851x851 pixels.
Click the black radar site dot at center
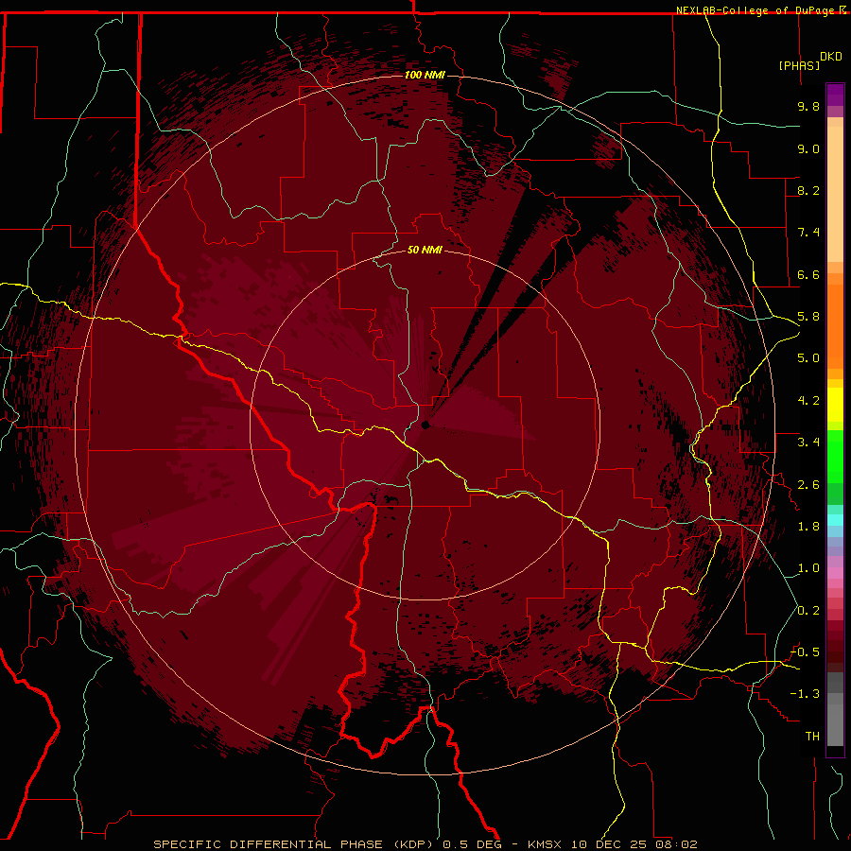click(x=425, y=425)
